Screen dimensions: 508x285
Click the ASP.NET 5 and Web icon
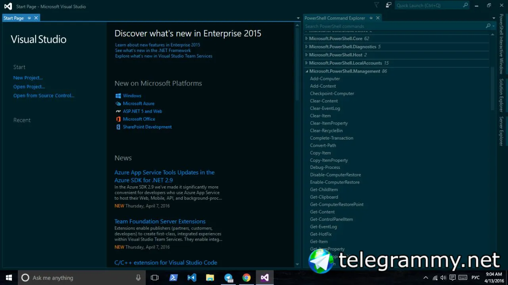[118, 111]
